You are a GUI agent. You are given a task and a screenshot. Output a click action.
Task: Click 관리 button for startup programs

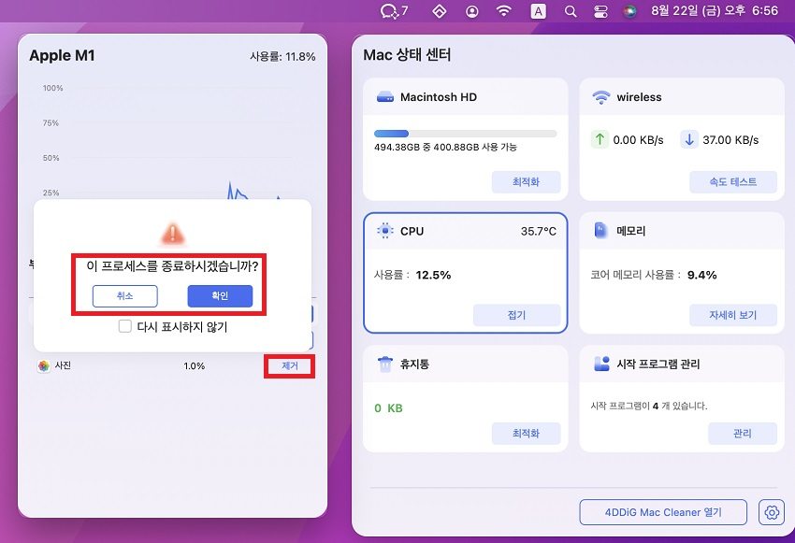743,434
